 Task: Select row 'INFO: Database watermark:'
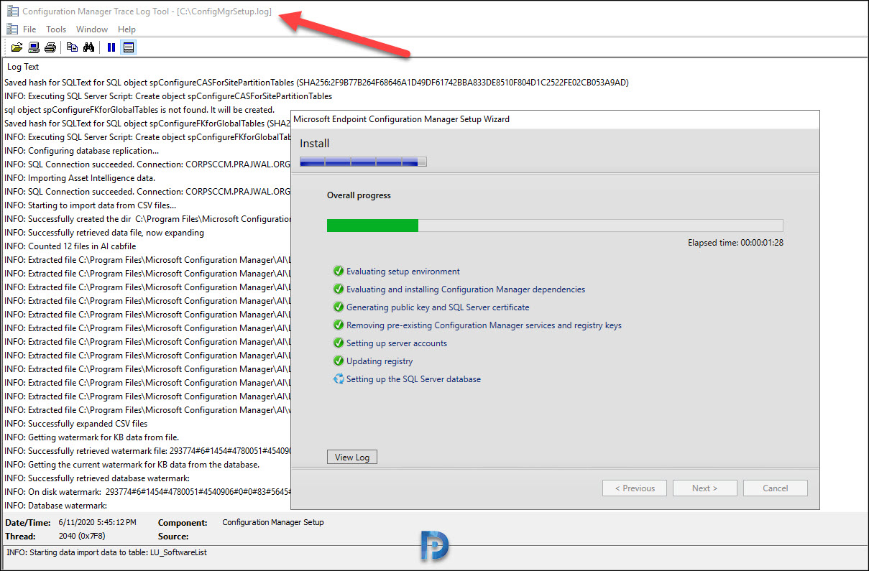[x=55, y=506]
